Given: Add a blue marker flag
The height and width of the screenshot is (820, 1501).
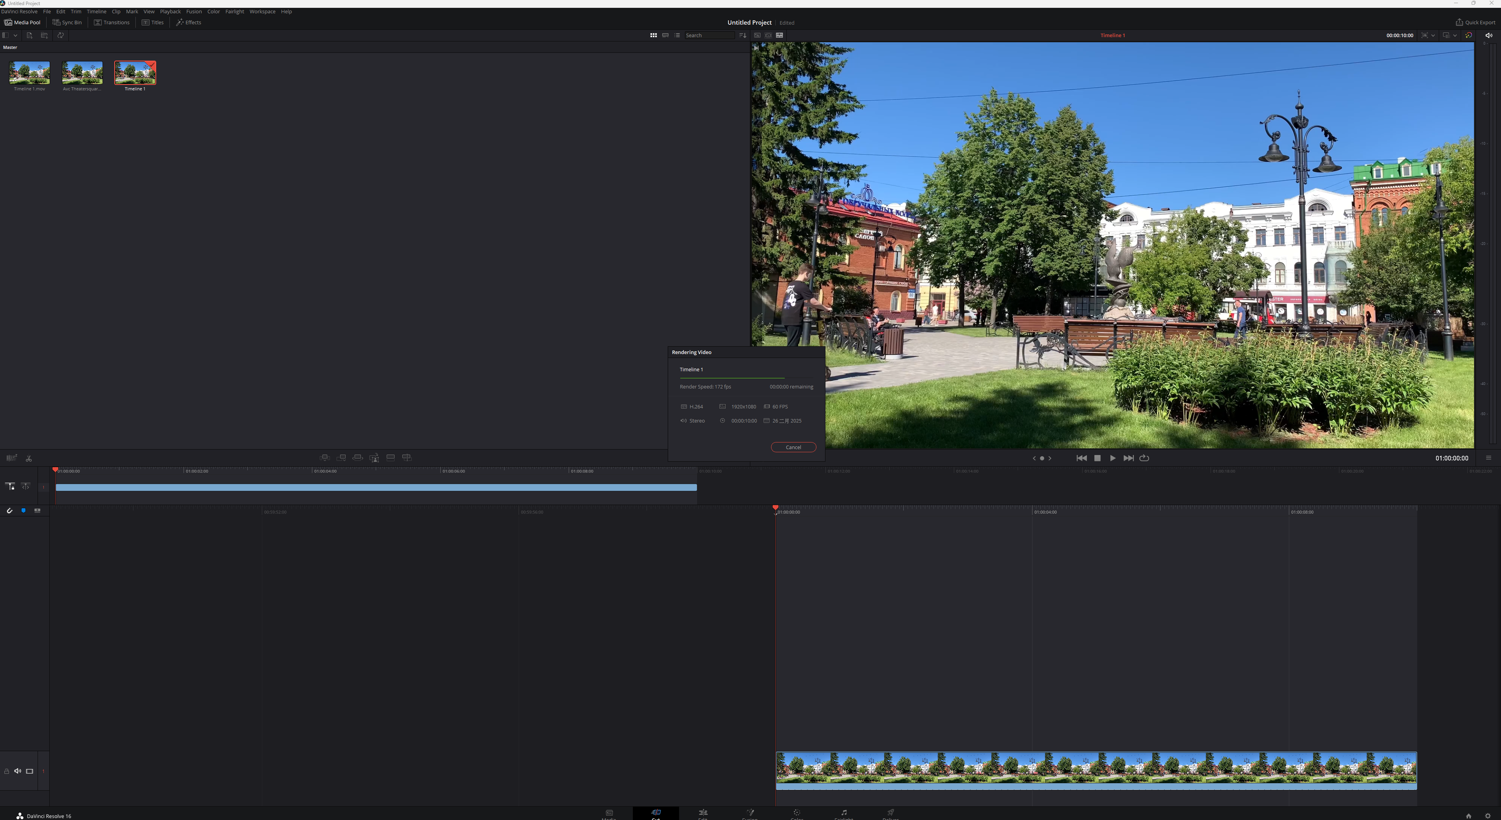Looking at the screenshot, I should 23,510.
